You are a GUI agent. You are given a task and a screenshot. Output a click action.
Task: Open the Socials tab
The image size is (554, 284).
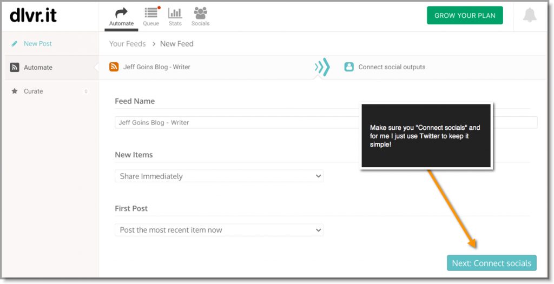(x=200, y=17)
